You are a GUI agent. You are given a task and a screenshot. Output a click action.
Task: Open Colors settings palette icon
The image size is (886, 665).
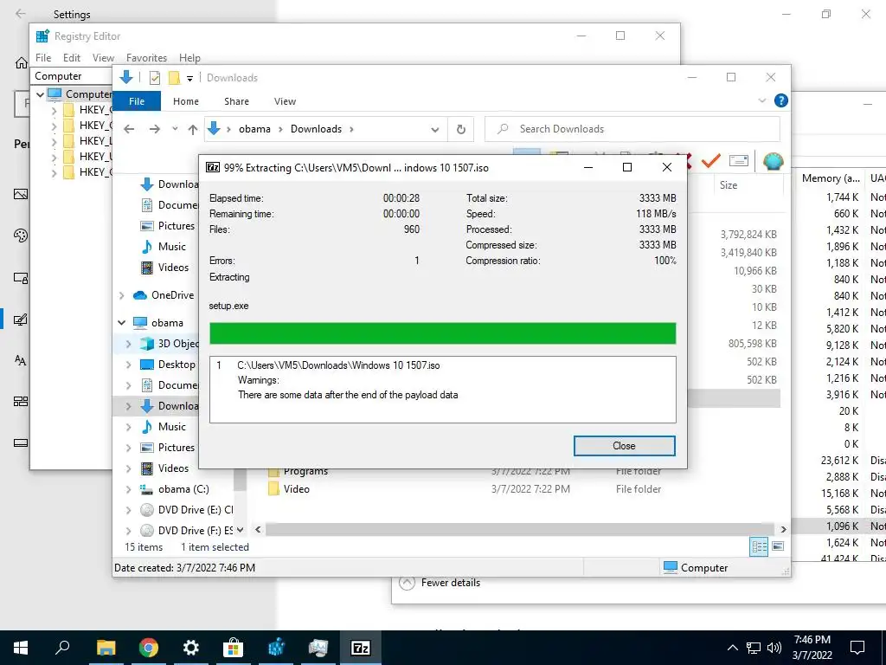click(21, 236)
